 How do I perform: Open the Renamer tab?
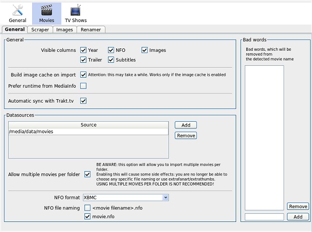(91, 30)
